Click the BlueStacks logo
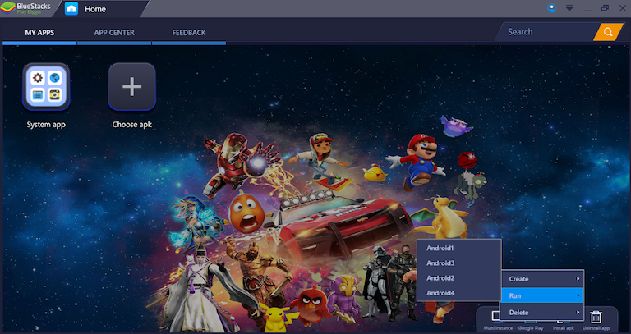This screenshot has width=631, height=334. tap(25, 8)
